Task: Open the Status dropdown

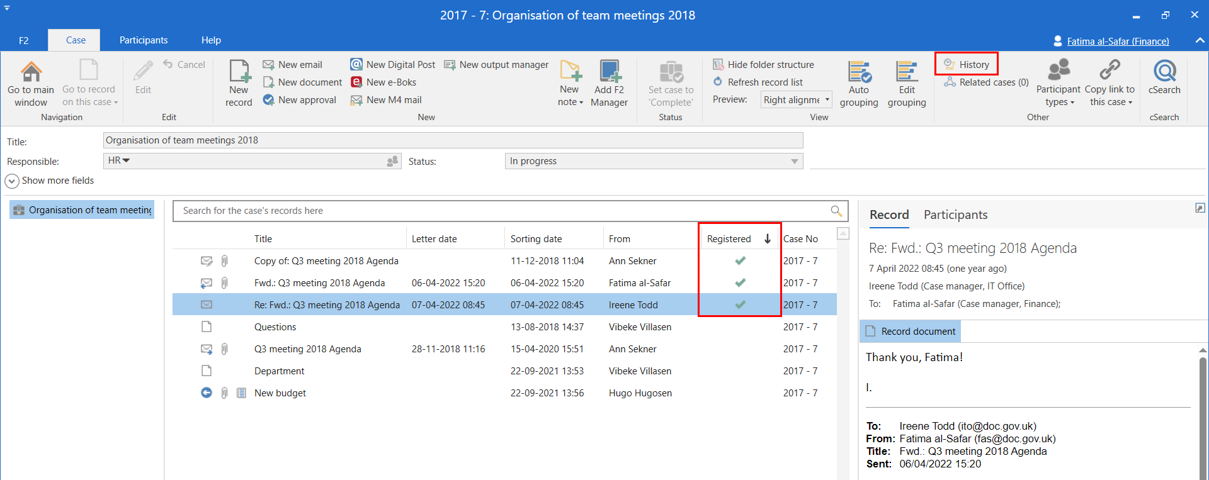Action: 794,162
